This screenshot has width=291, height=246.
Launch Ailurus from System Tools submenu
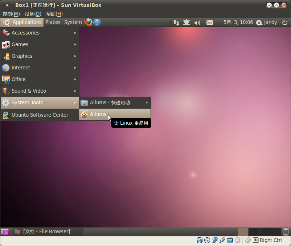115,114
